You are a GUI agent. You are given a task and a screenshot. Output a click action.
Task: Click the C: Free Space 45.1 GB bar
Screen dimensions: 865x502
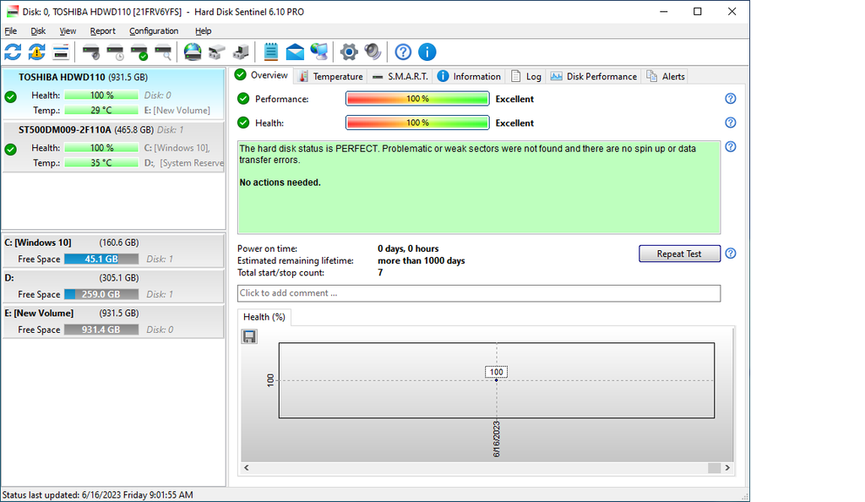pos(101,259)
